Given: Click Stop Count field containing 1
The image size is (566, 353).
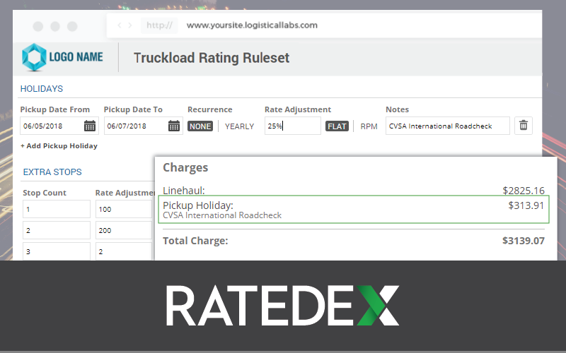Looking at the screenshot, I should (57, 209).
